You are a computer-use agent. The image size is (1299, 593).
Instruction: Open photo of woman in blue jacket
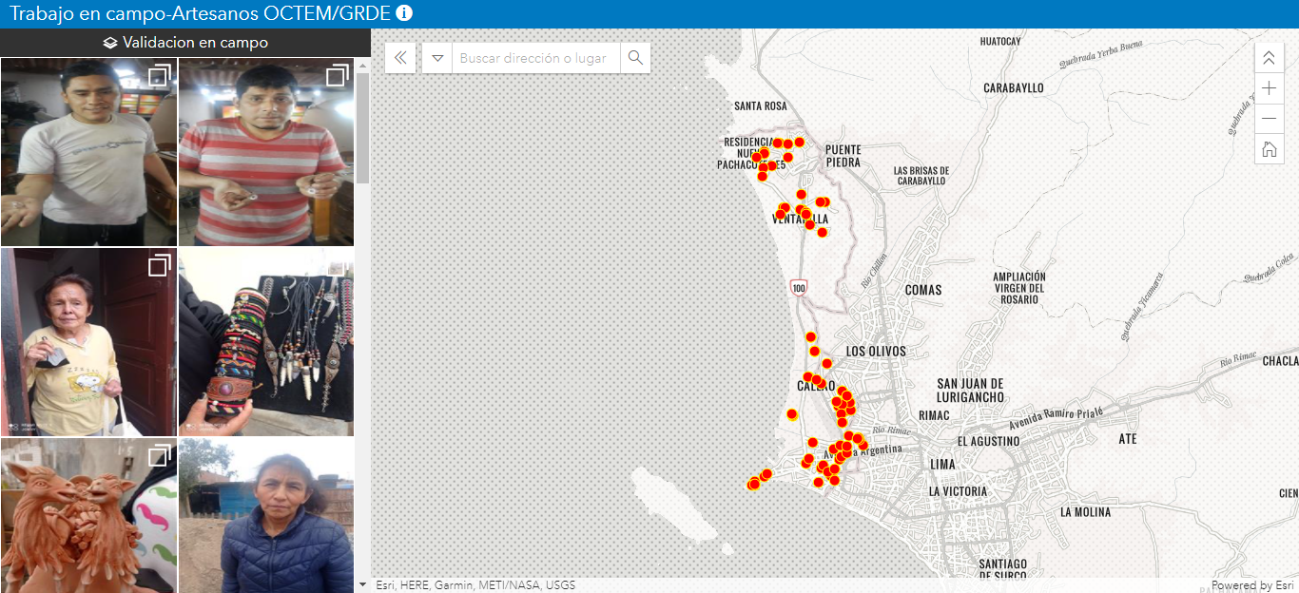click(x=266, y=515)
